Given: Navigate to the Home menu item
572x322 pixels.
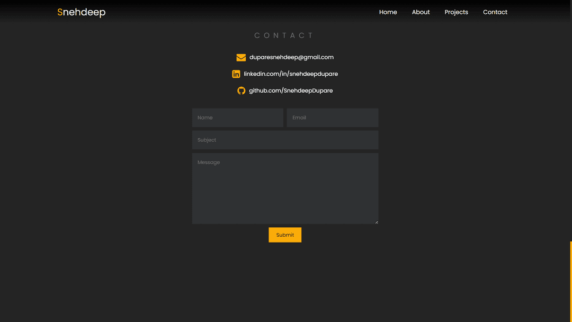Looking at the screenshot, I should 388,12.
